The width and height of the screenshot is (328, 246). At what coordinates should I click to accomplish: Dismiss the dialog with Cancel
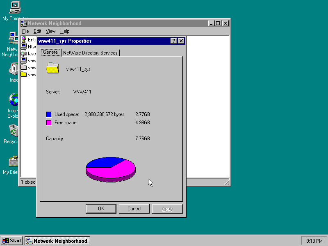pos(134,209)
